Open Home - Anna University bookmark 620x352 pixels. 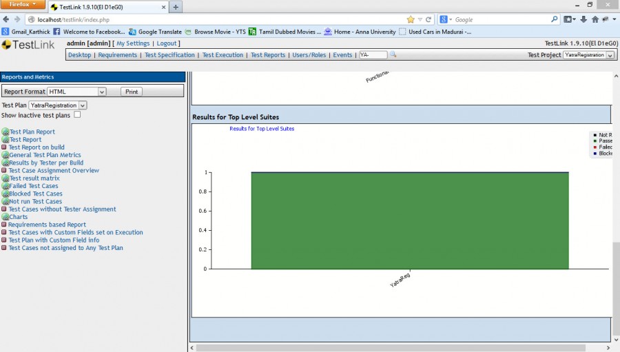coord(360,32)
